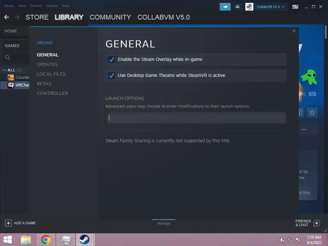The image size is (328, 246).
Task: Open the three-dots more options button
Action: (x=304, y=129)
